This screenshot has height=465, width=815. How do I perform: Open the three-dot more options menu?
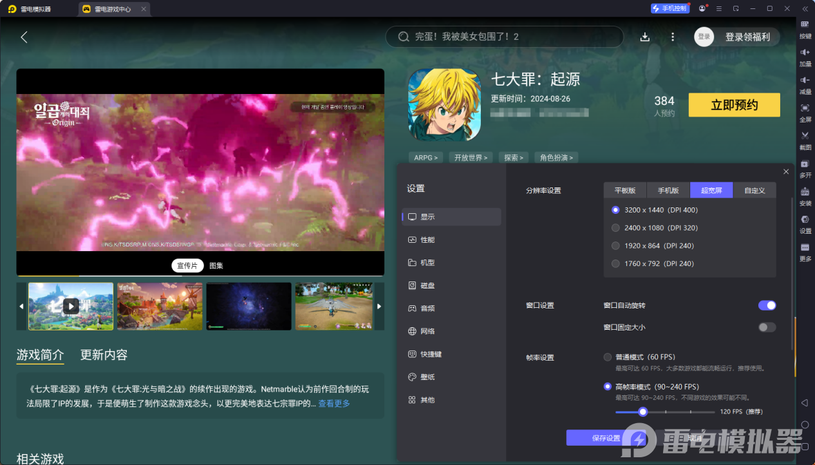click(x=673, y=37)
